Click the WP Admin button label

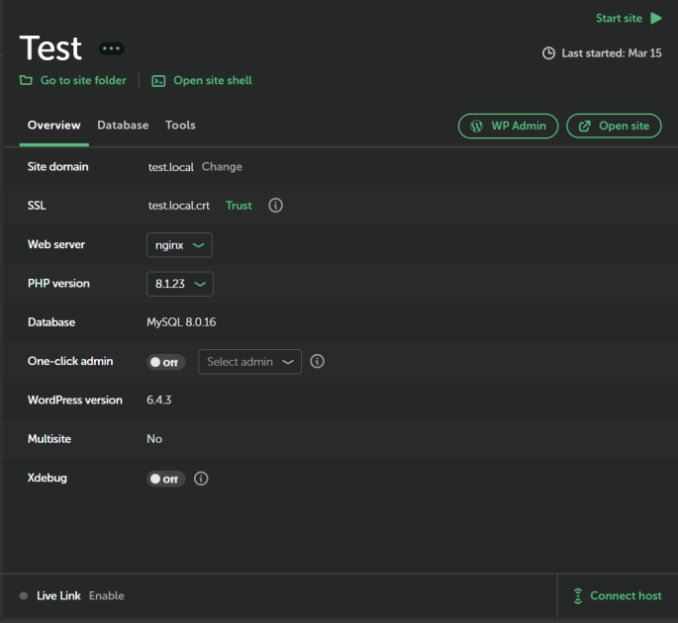click(519, 126)
